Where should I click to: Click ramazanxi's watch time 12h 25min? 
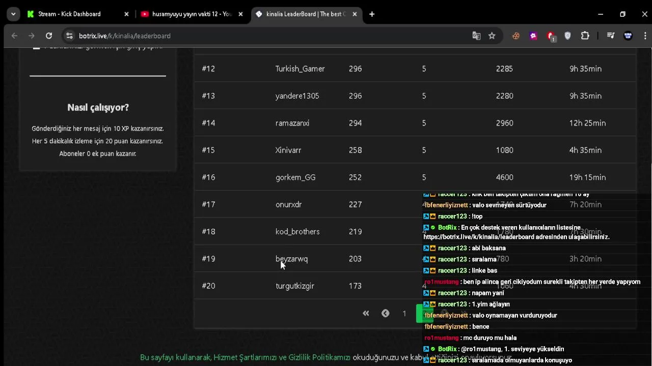tap(587, 123)
